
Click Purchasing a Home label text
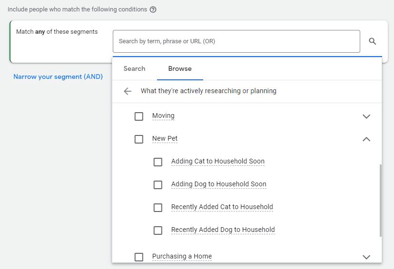(x=182, y=257)
